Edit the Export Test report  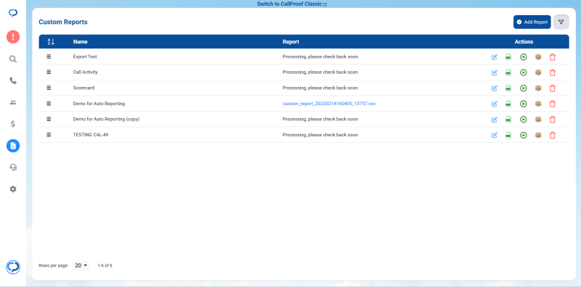[x=495, y=57]
